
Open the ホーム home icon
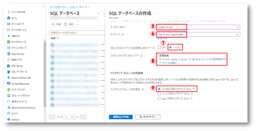[9, 18]
